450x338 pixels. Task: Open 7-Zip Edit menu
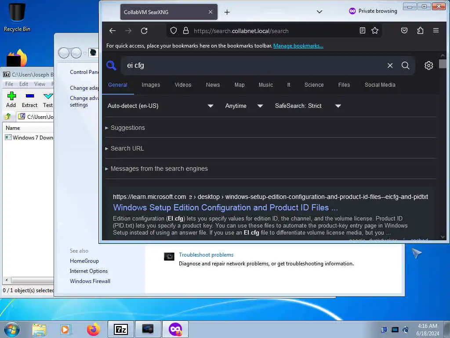[24, 84]
